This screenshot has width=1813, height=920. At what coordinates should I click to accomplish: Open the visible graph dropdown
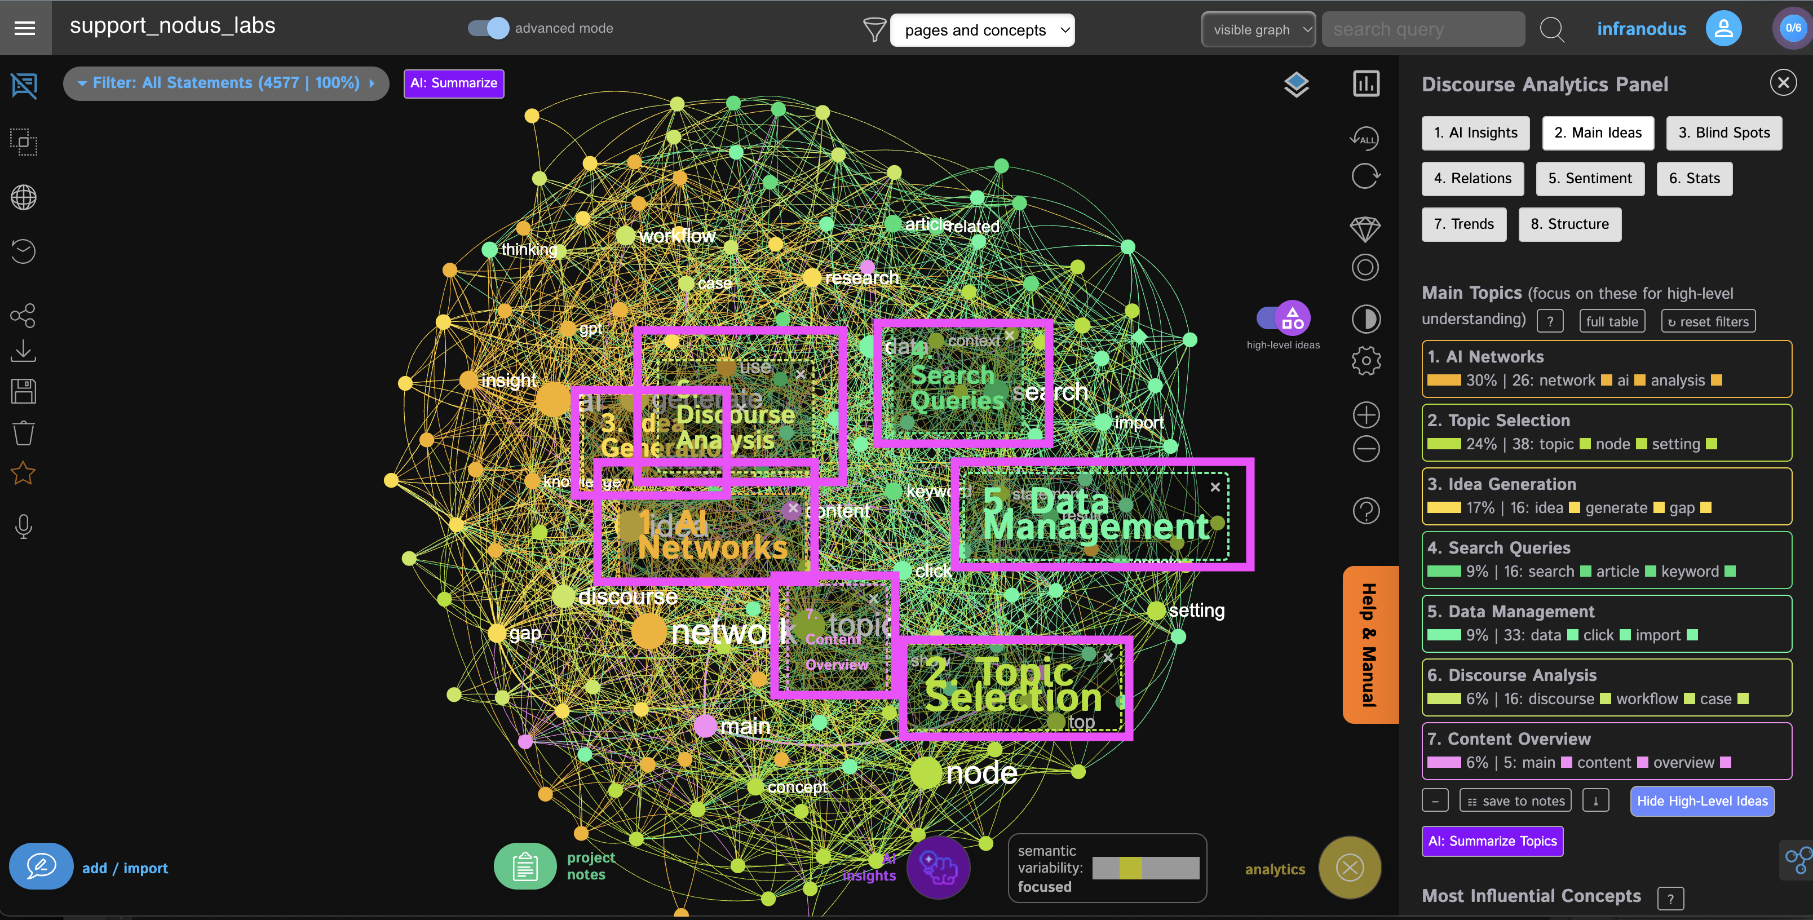1258,29
